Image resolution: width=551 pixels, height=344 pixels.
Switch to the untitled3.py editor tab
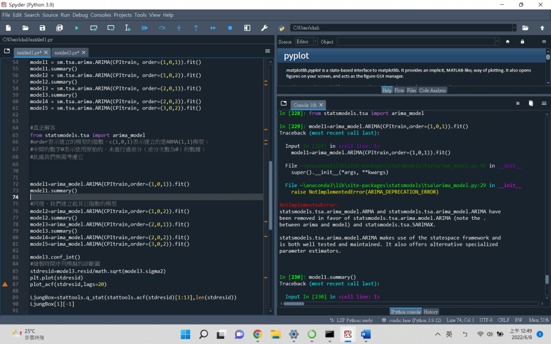point(67,53)
